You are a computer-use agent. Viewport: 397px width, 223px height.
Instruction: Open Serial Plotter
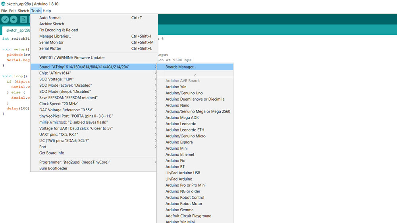pos(94,48)
